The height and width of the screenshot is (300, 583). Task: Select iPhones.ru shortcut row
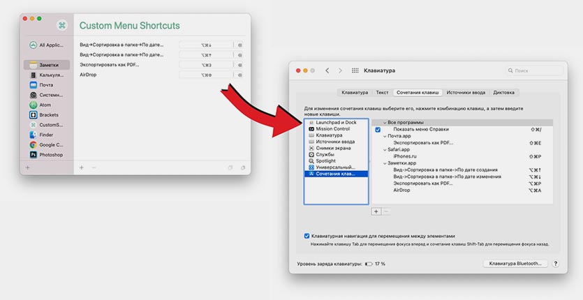(x=462, y=156)
